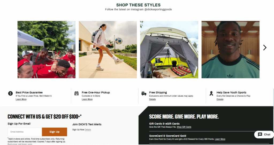This screenshot has height=145, width=274.
Task: Click Learn More under Free One-Hour Pickup
Action: (87, 99)
